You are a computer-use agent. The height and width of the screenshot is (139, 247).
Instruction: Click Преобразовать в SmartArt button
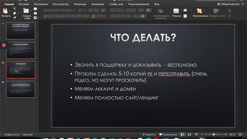[x=161, y=14]
